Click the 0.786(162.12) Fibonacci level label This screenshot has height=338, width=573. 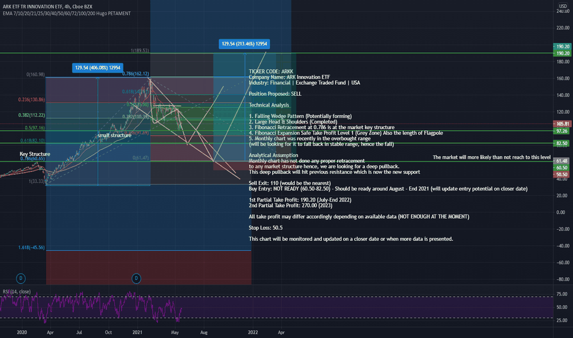[136, 74]
